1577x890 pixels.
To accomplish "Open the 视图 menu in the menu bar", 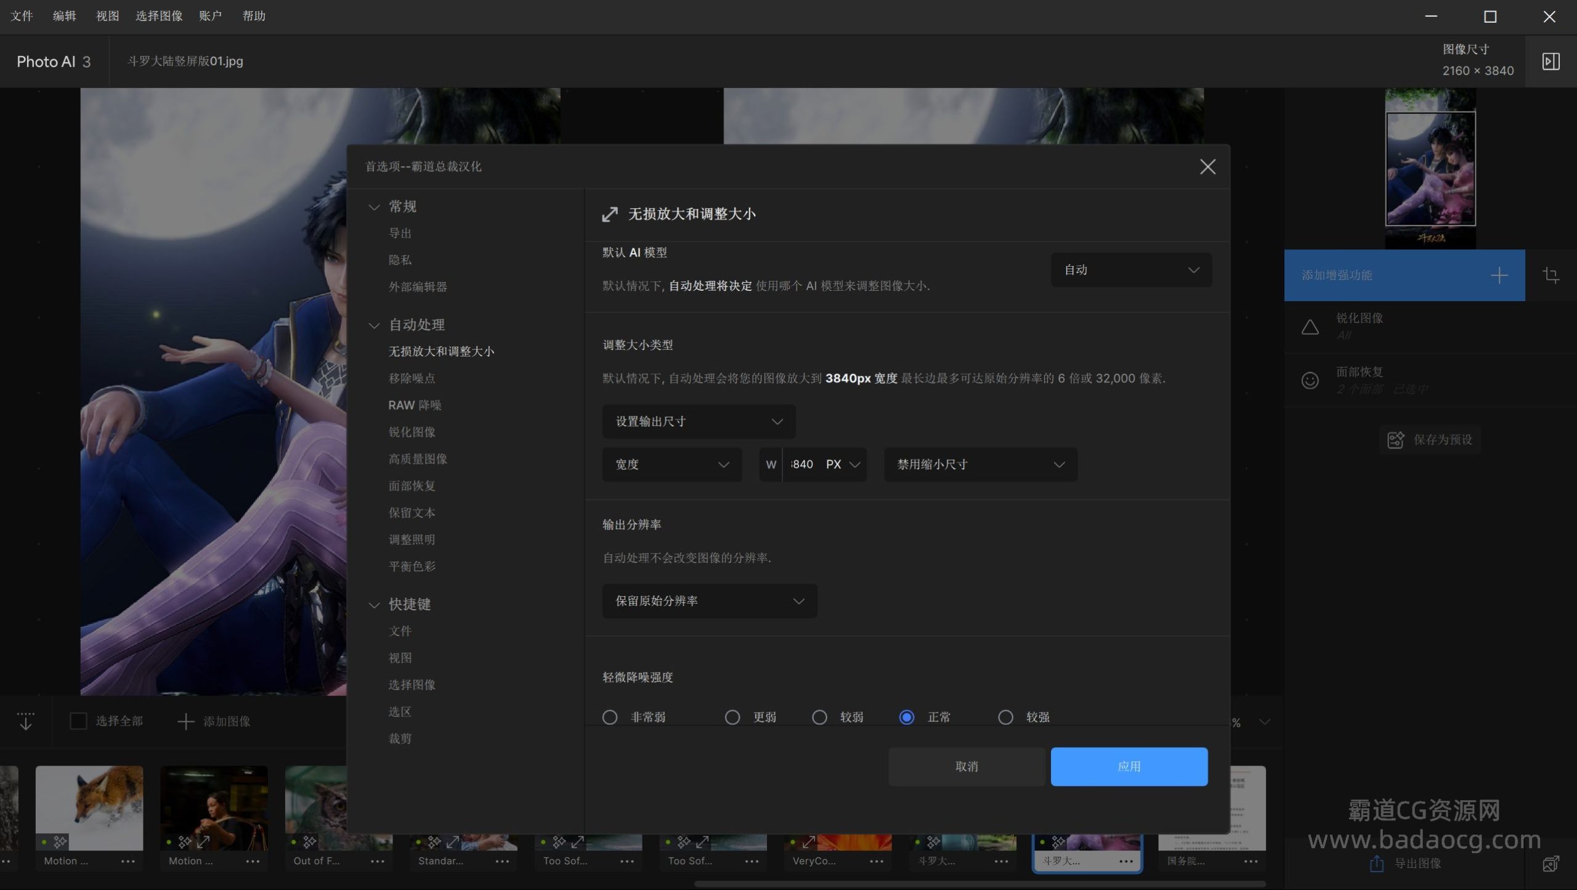I will (107, 16).
